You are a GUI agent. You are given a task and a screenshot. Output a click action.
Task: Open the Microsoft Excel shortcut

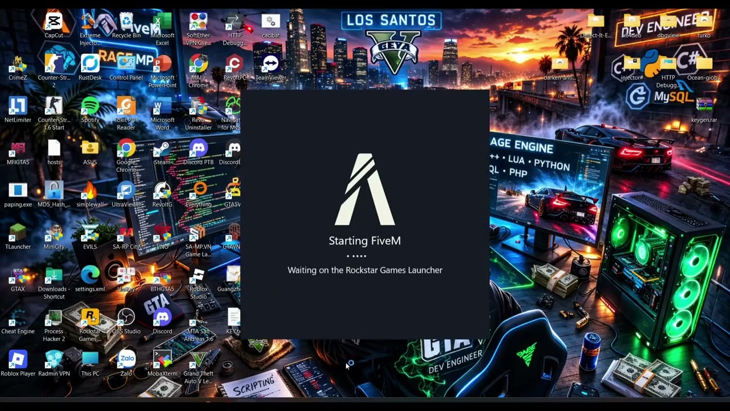pyautogui.click(x=163, y=22)
